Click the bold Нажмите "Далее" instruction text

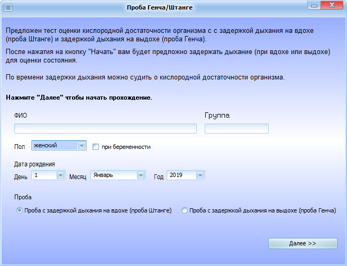coord(79,98)
